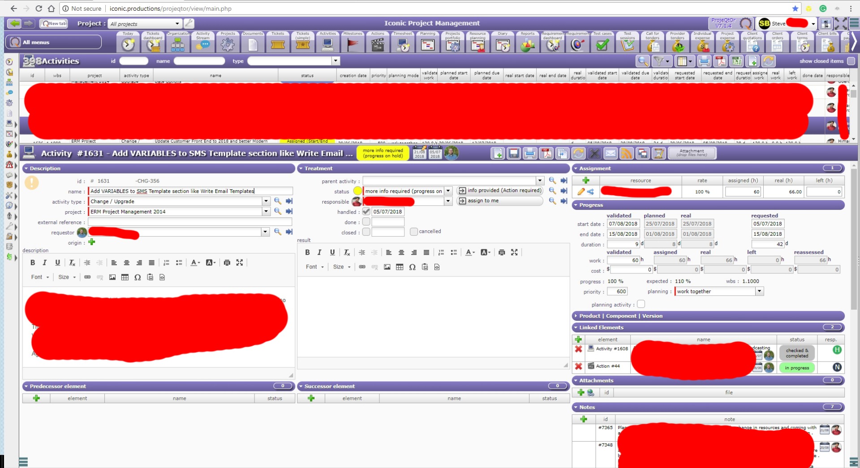Save the activity with the floppy disk icon
This screenshot has height=468, width=860.
pos(514,153)
